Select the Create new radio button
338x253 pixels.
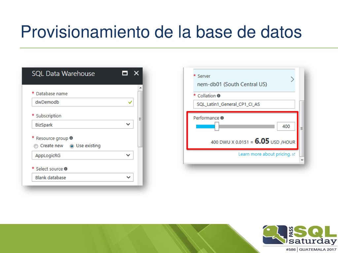36,146
